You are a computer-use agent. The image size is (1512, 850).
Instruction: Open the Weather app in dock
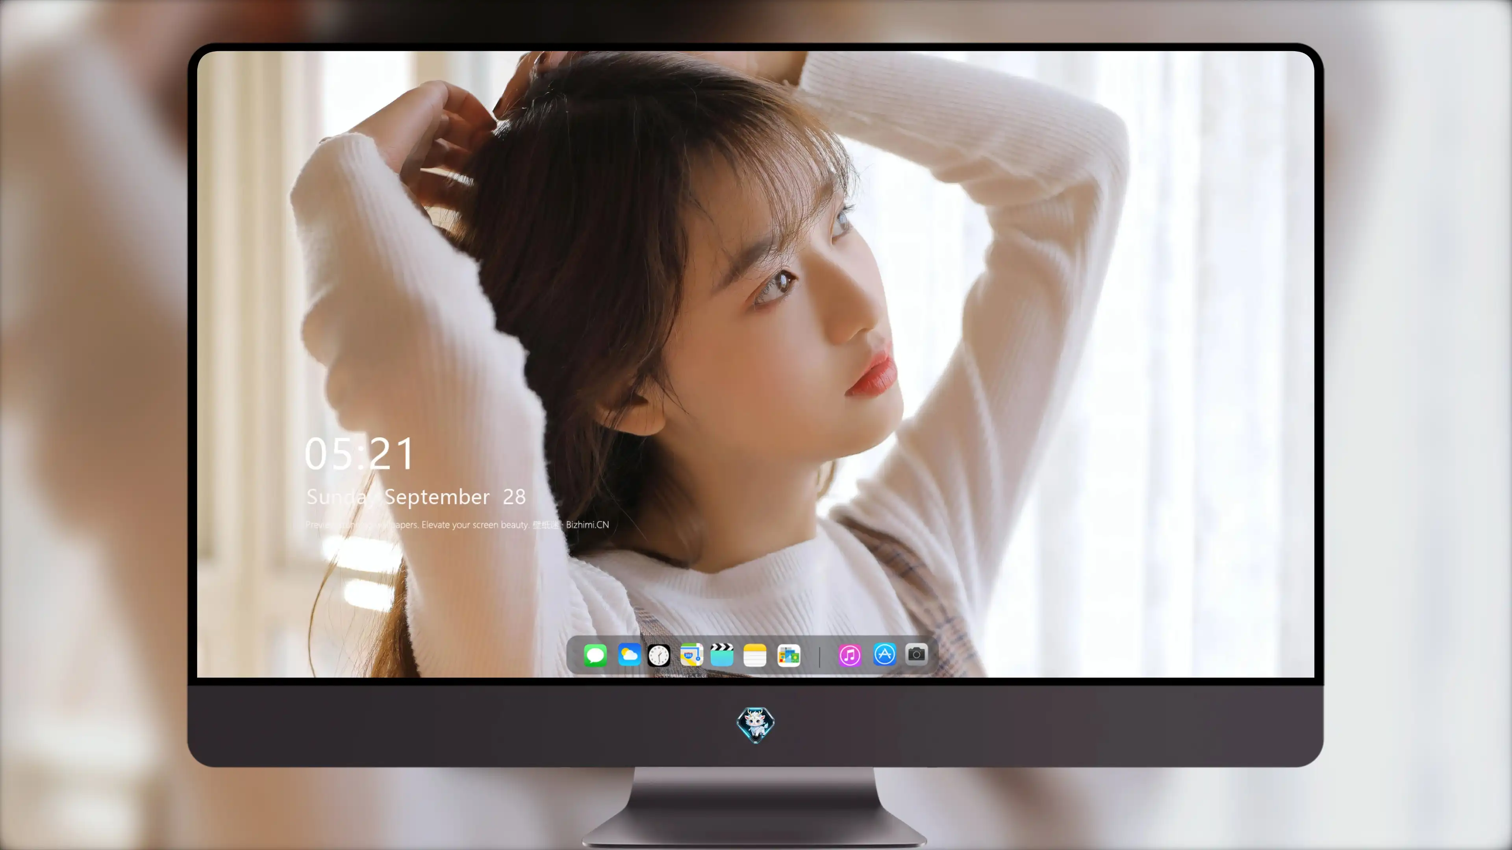629,655
